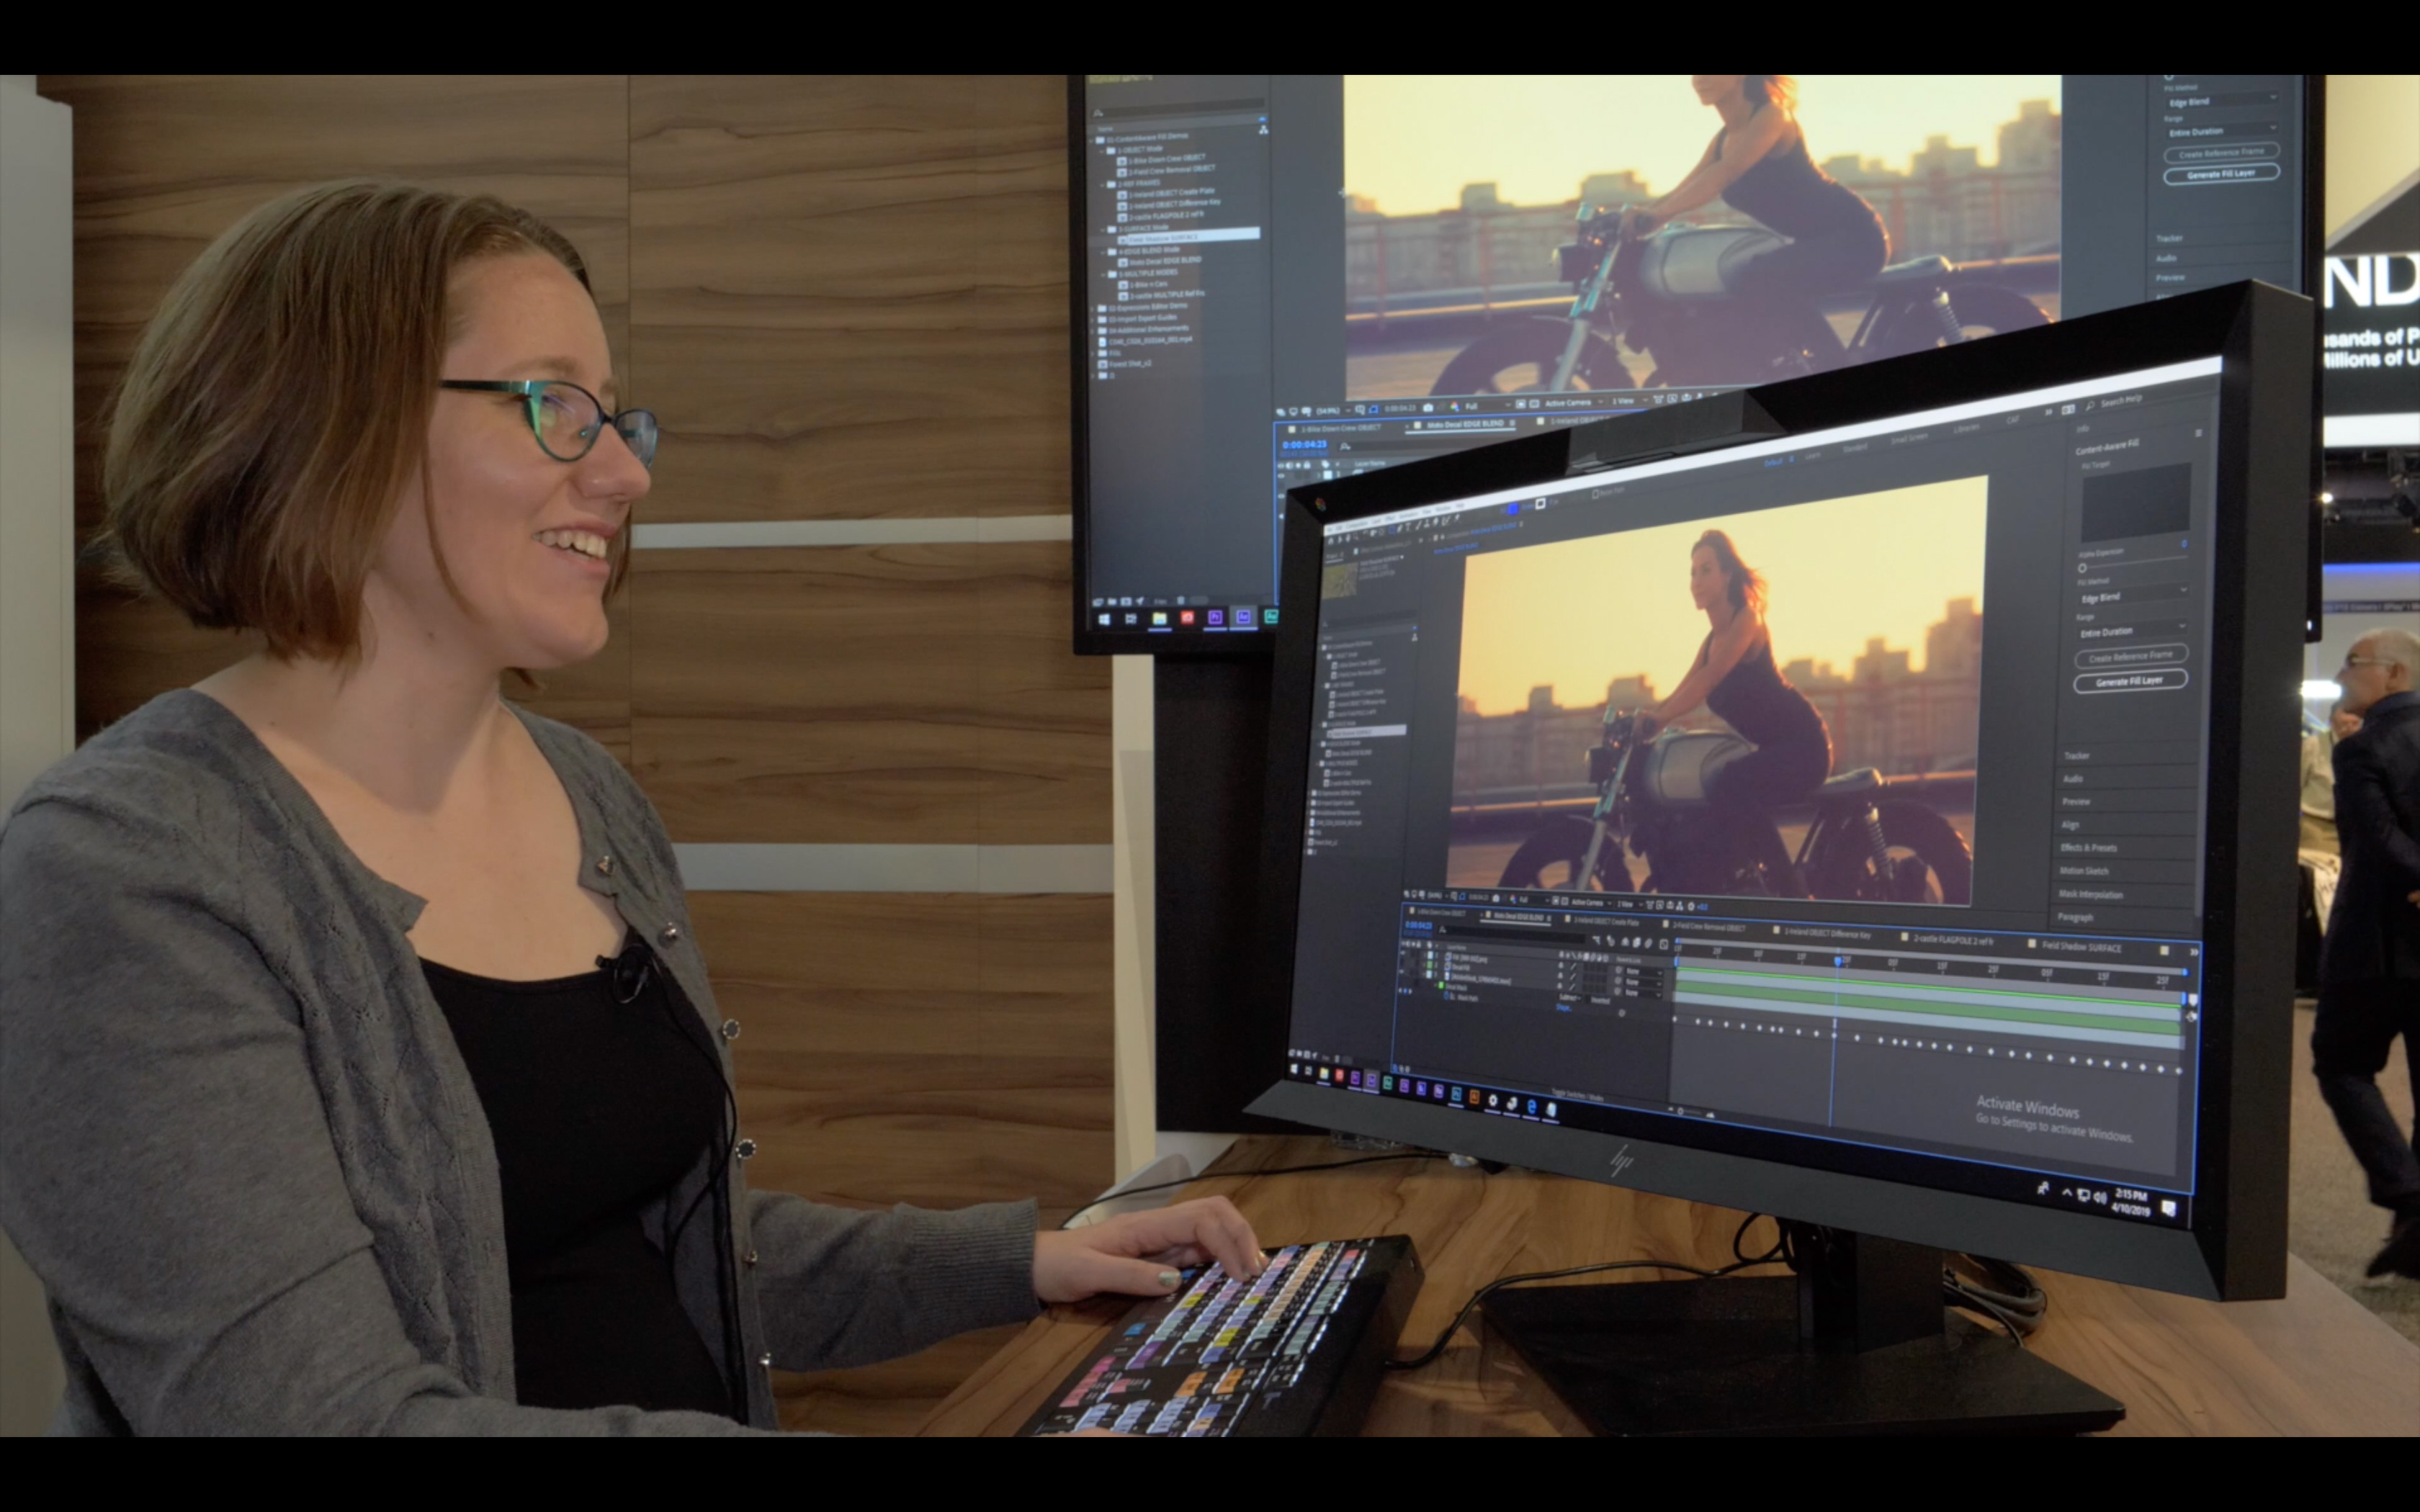2420x1512 pixels.
Task: Click show channel color icon rear viewer
Action: (x=1455, y=407)
